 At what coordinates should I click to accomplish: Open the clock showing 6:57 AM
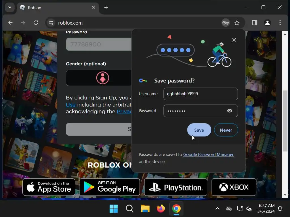pos(266,208)
